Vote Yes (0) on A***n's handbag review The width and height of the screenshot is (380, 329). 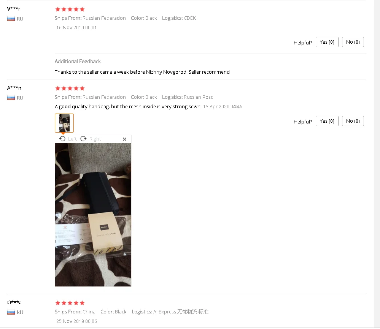pos(327,121)
